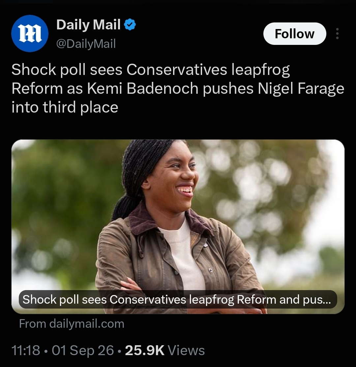Select the @DailyMail handle
The image size is (356, 367).
86,44
